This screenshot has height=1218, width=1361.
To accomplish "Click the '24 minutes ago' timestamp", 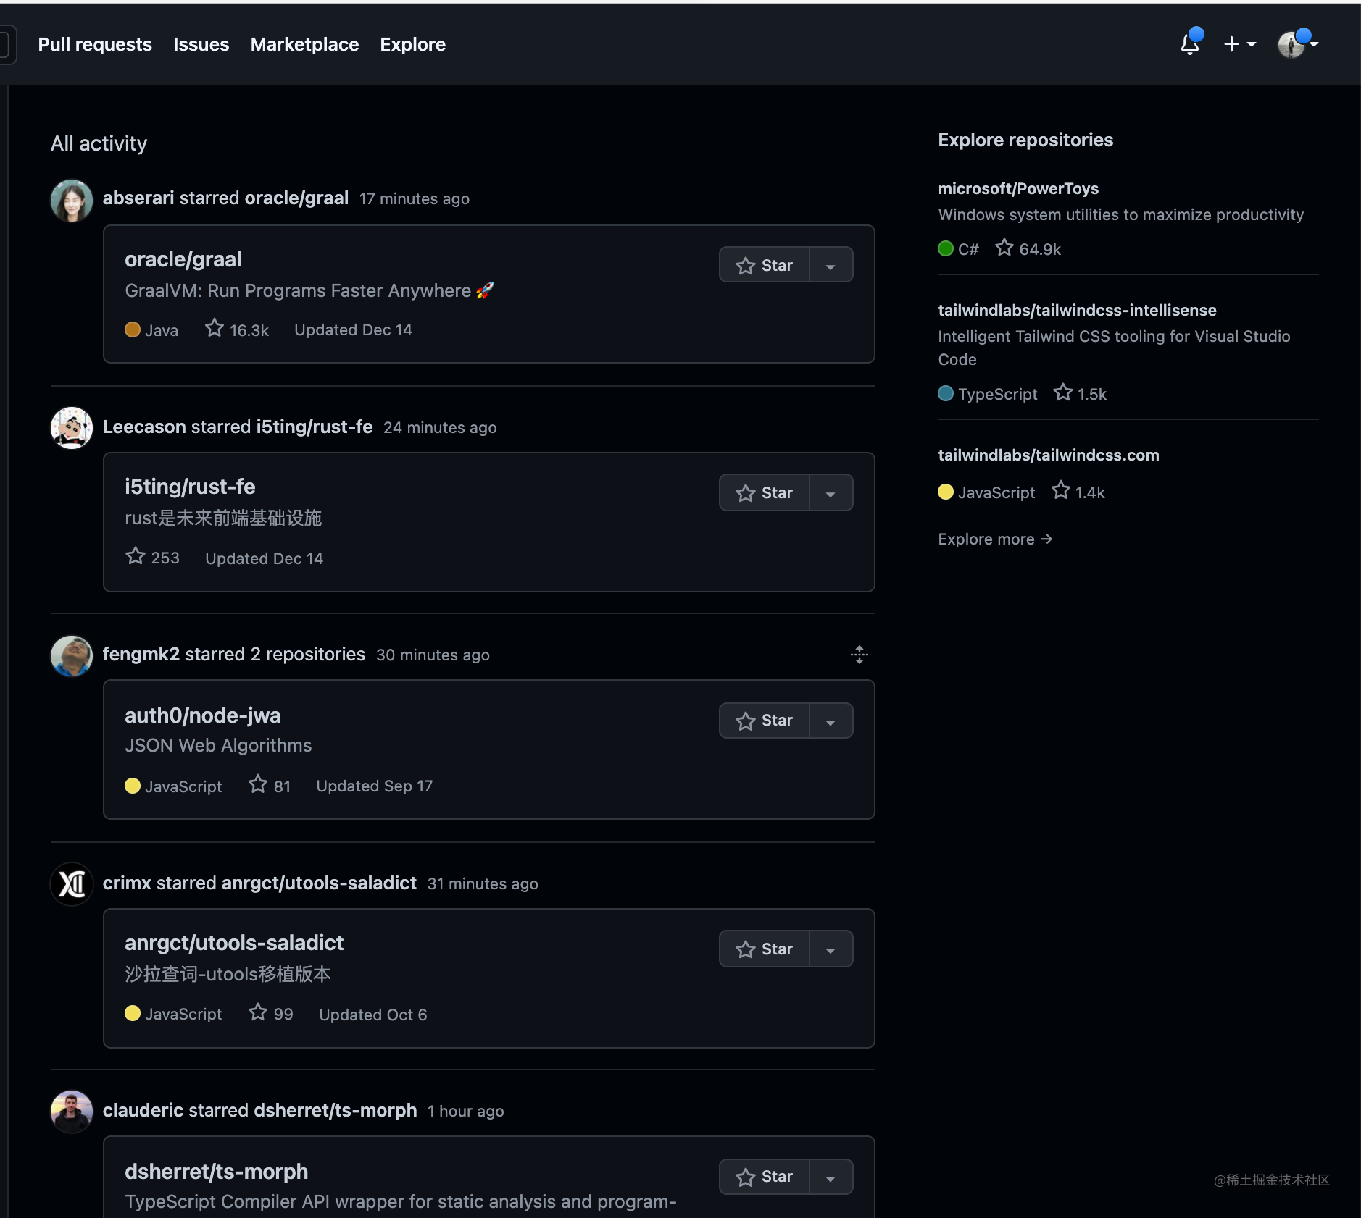I will point(440,427).
